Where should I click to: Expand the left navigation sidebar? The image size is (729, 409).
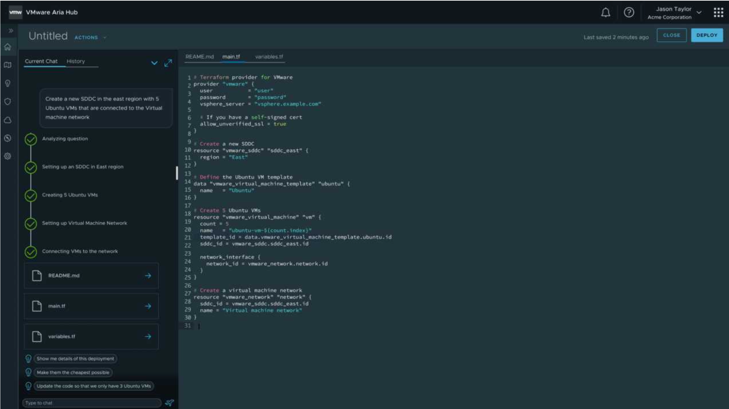(x=11, y=31)
